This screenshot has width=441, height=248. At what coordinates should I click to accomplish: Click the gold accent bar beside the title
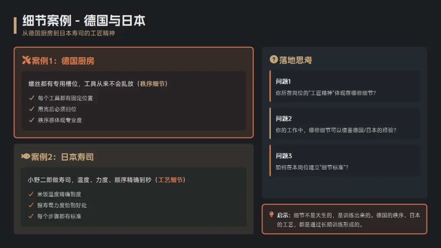[15, 25]
